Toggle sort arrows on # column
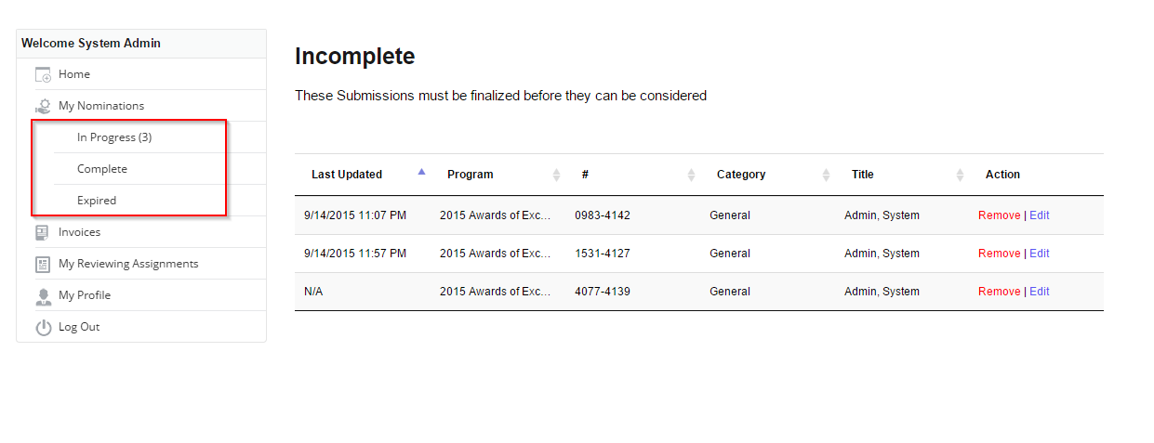 691,175
